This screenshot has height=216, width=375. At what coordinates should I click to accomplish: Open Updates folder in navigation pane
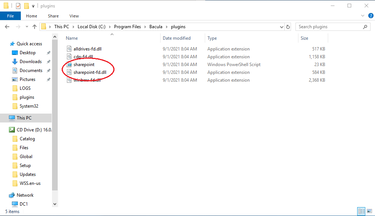coord(28,174)
